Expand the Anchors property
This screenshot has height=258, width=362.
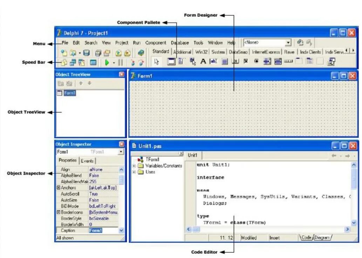(59, 188)
